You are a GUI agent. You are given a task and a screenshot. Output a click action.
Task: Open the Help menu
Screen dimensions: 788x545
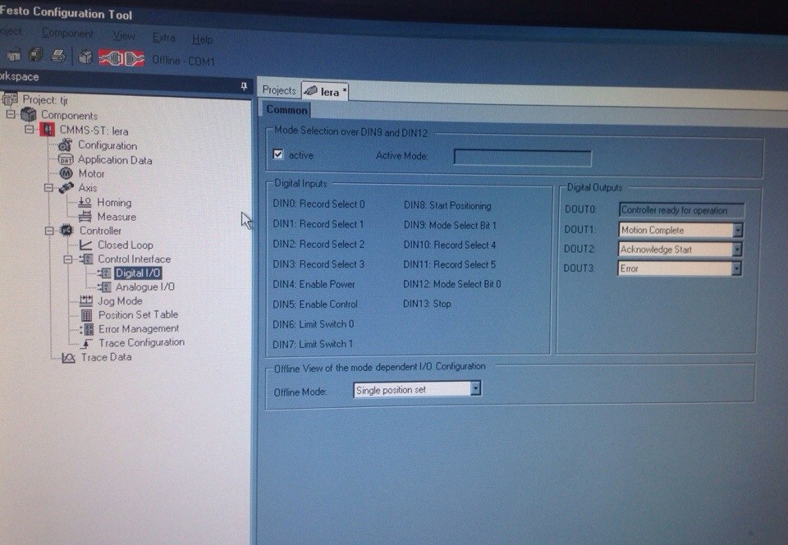pyautogui.click(x=202, y=39)
